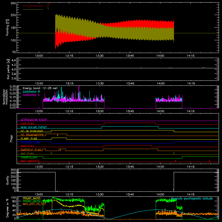Select the 'Energy band: 12-25 keV' annotation
This screenshot has height=222, width=222.
(x=40, y=88)
